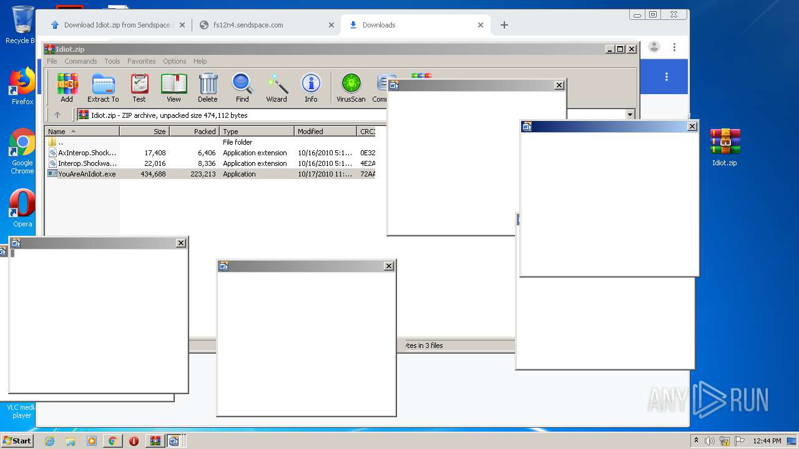Click the View toolbar icon

(x=174, y=87)
